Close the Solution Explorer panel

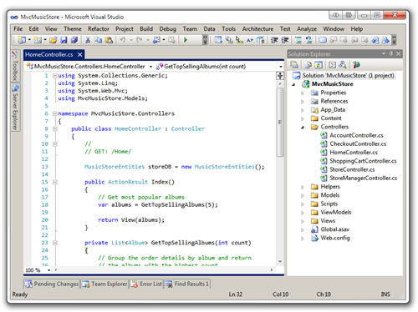399,53
